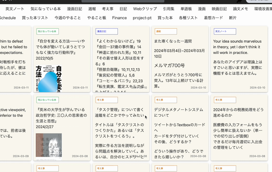Open the Finance tab in the second row
272x172 pixels.
tap(119, 18)
